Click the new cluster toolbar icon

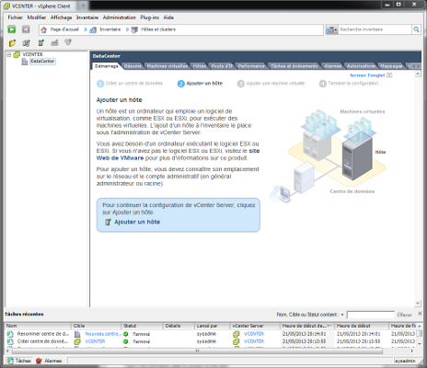[54, 42]
